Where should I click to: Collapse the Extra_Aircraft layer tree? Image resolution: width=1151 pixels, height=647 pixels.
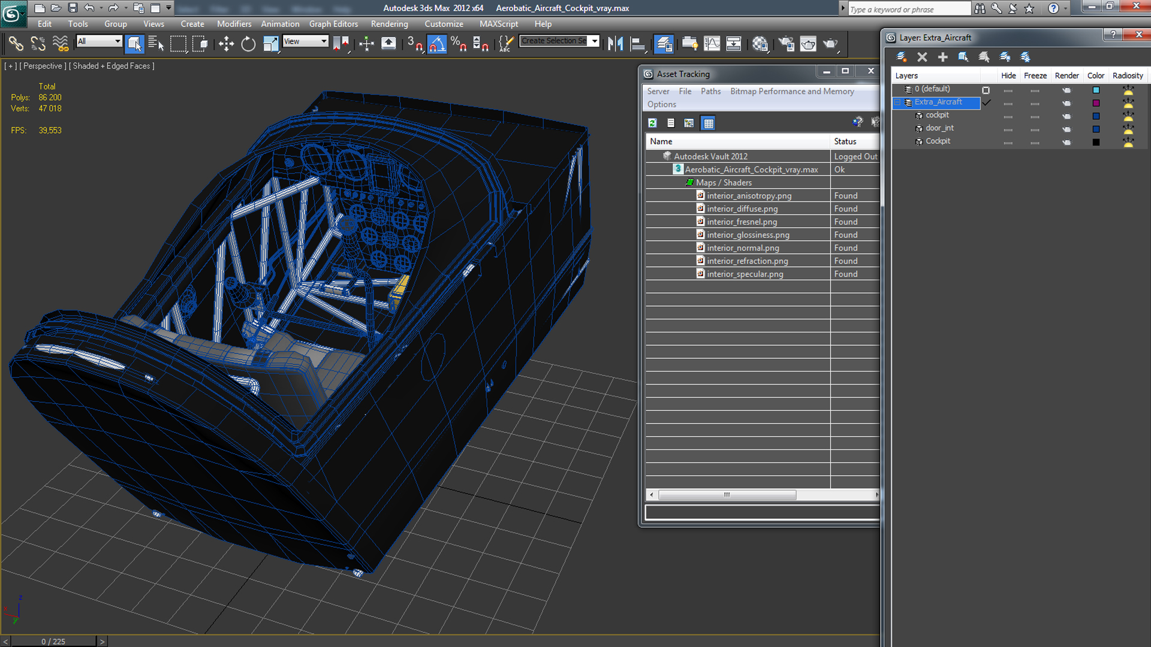click(897, 102)
